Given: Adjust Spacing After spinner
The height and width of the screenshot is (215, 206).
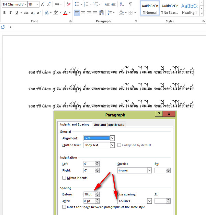Looking at the screenshot, I should coord(97,201).
